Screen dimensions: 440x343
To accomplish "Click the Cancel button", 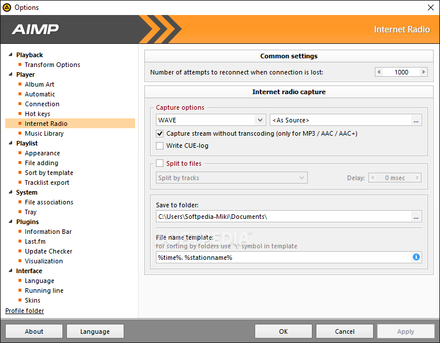I will click(x=345, y=331).
